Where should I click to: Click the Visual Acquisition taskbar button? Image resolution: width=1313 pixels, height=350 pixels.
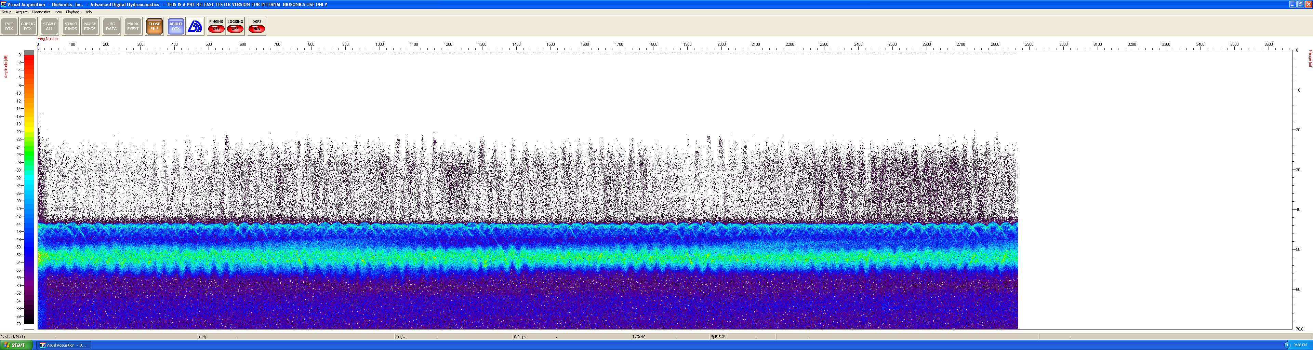[x=63, y=345]
